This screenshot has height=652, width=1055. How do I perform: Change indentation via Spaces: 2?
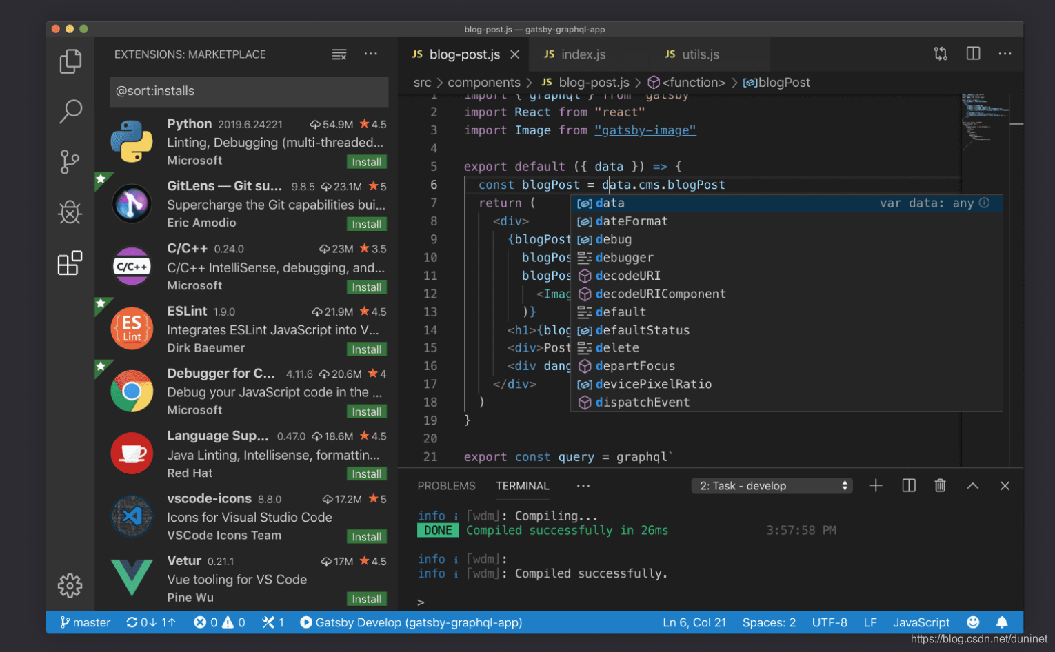(769, 622)
